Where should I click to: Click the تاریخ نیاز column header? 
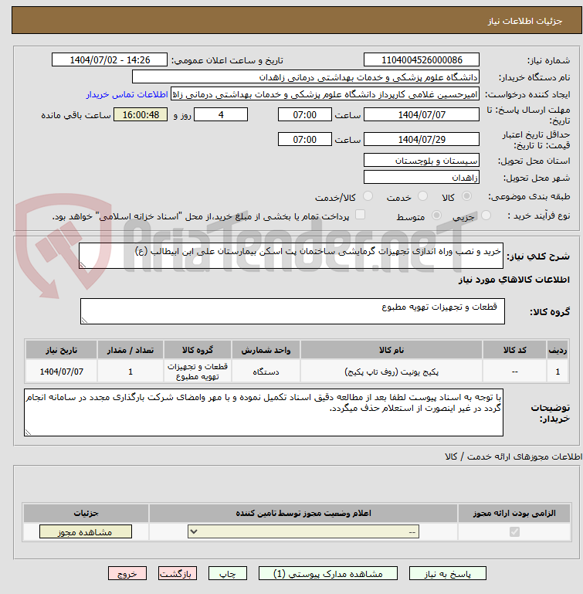point(61,350)
